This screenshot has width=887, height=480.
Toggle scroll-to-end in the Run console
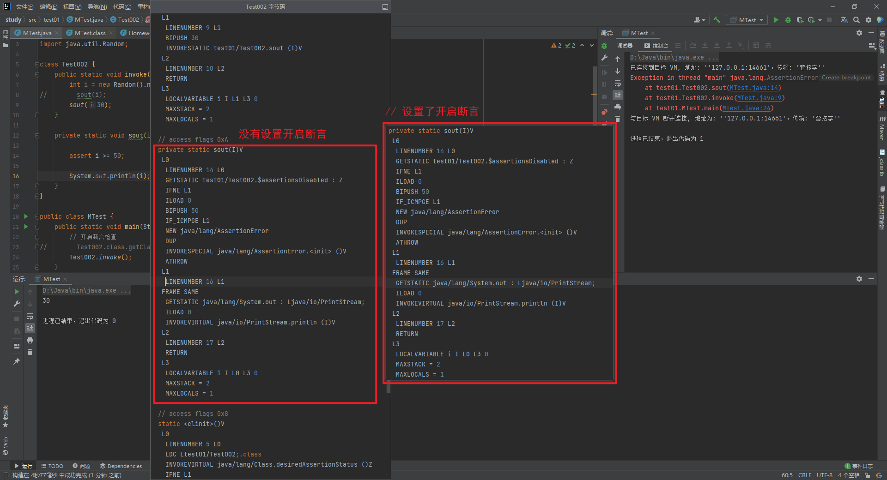pos(30,328)
